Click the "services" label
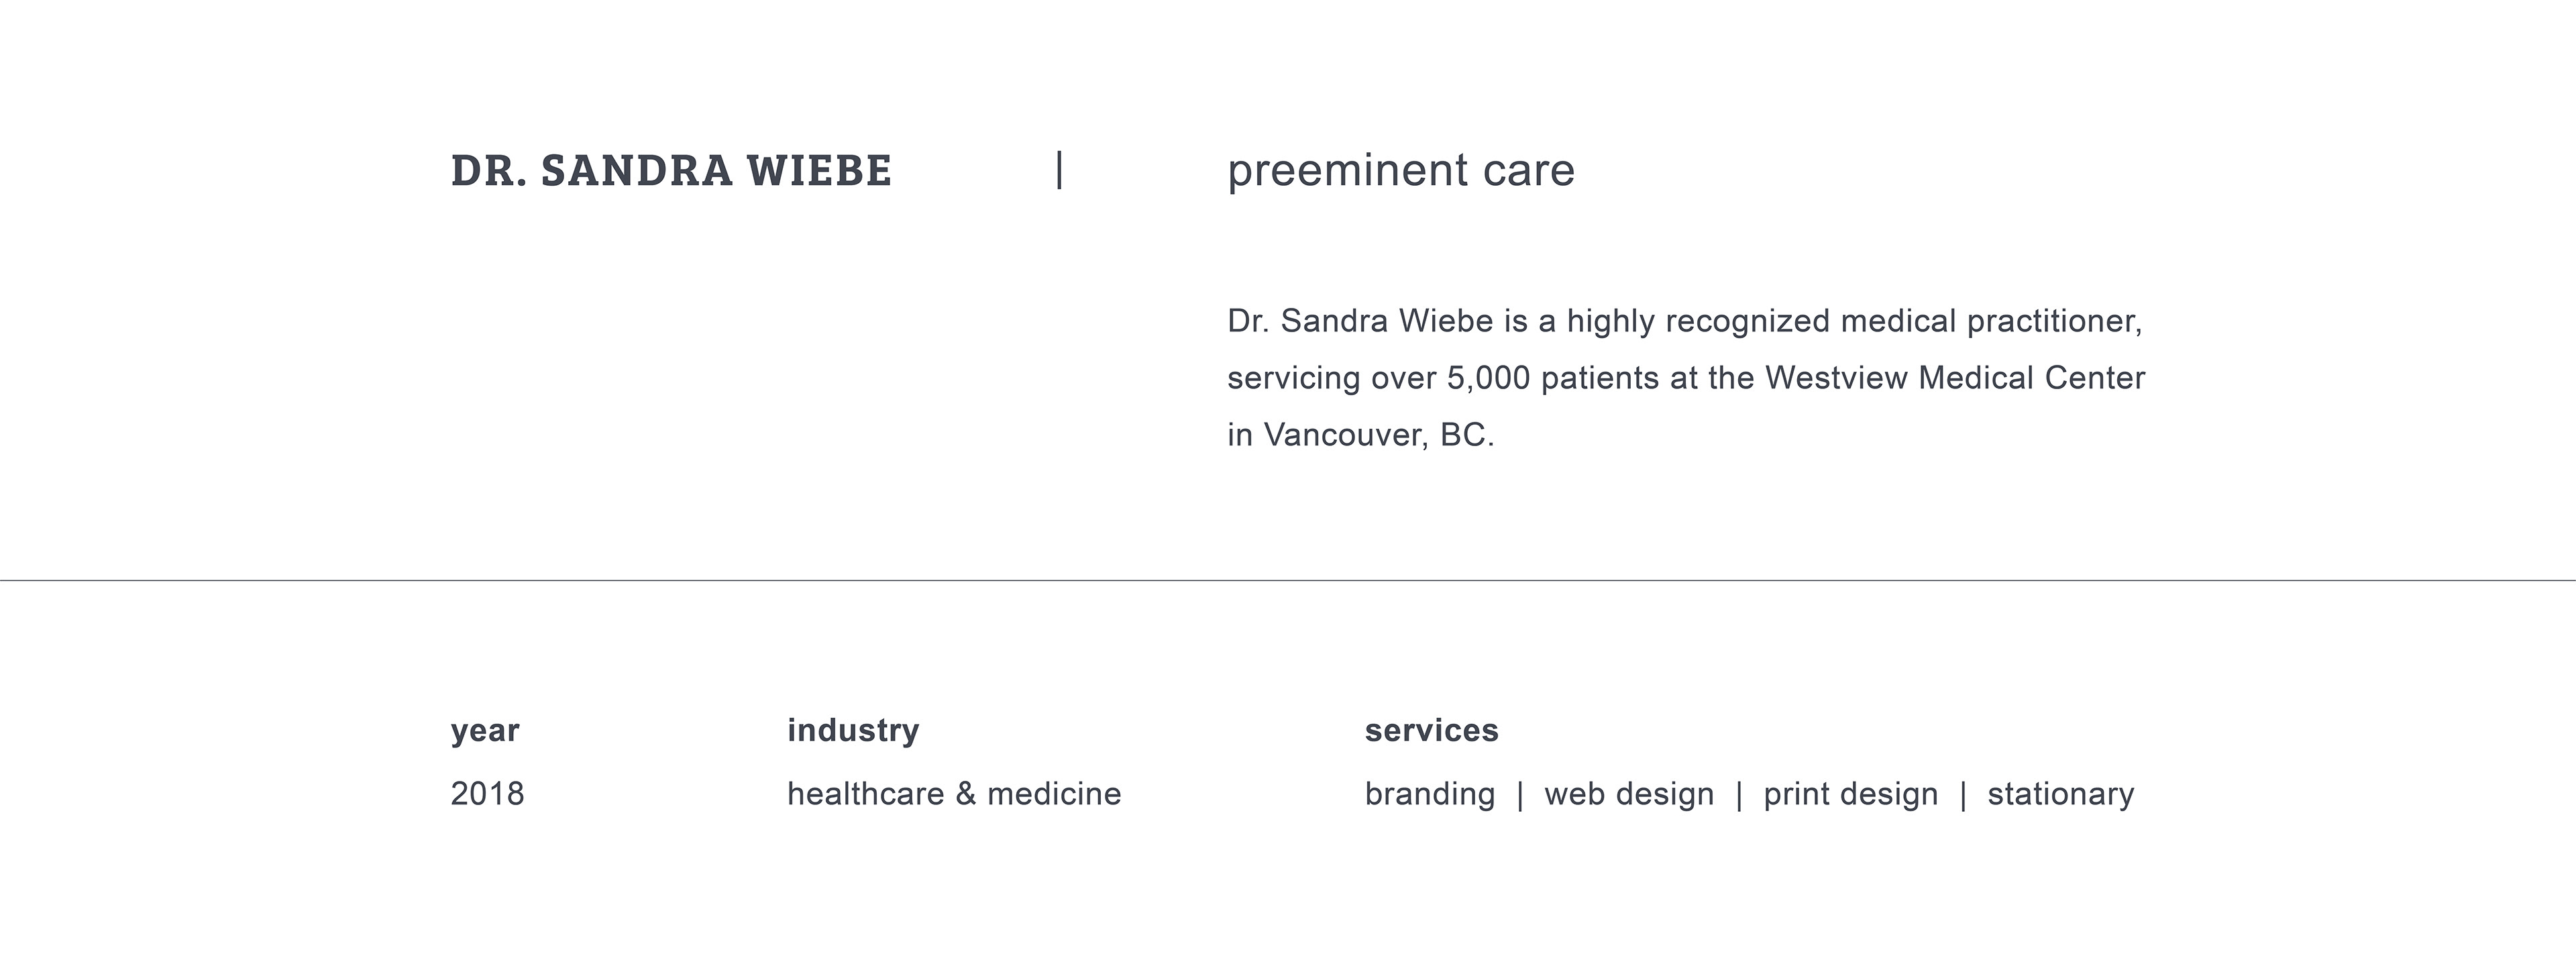The image size is (2576, 956). (1431, 731)
